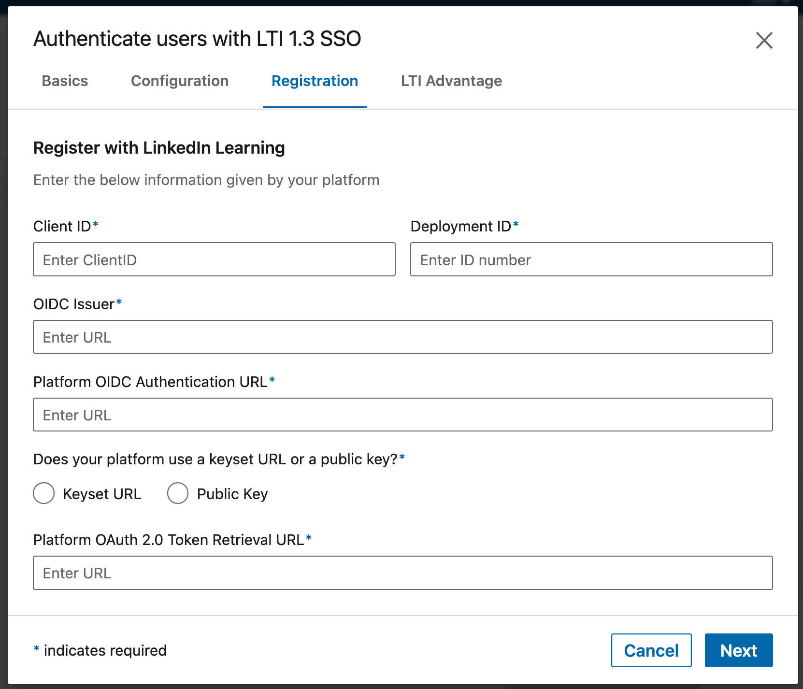
Task: Click the OAuth 2.0 Token Retrieval URL field
Action: (402, 573)
